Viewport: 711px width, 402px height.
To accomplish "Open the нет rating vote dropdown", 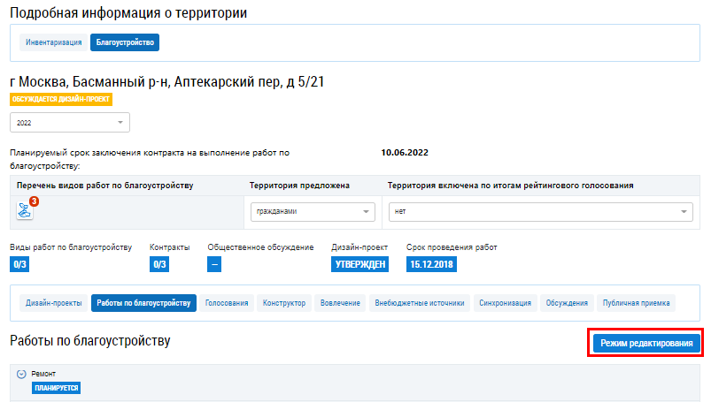I will [541, 211].
